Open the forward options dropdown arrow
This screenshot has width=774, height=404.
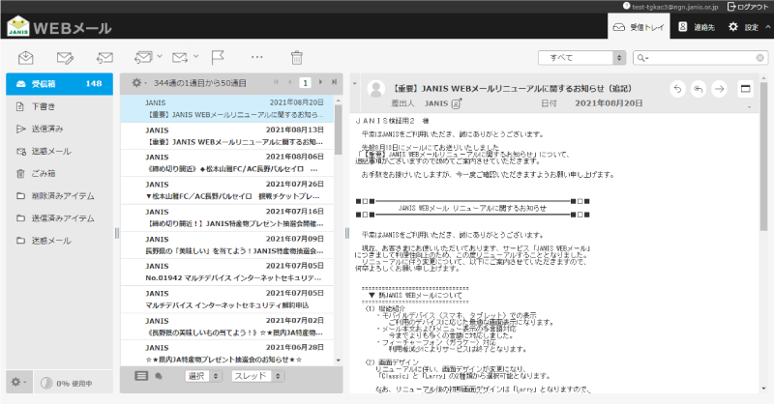coord(196,57)
